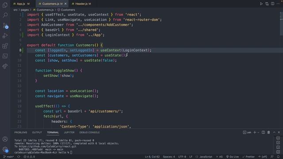The image size is (283, 159).
Task: Click the 'src' breadcrumb segment
Action: [x=15, y=10]
